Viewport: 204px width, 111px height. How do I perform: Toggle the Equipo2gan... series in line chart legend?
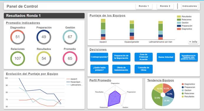(x=74, y=82)
